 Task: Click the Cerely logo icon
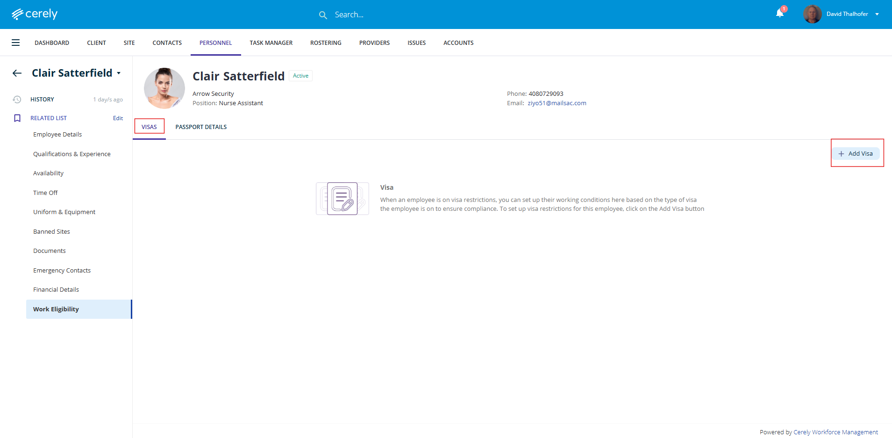17,14
